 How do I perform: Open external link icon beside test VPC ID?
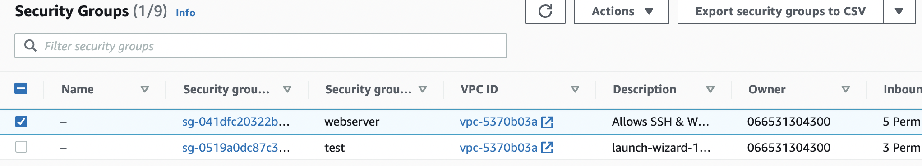pos(547,148)
